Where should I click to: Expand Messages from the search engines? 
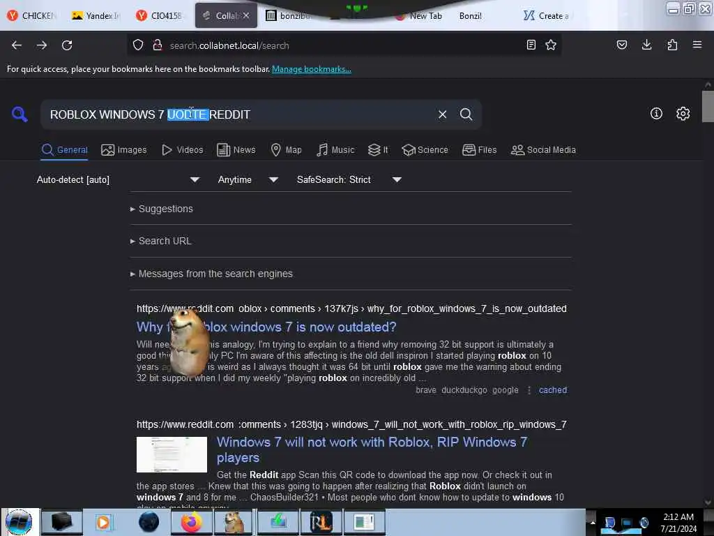(211, 274)
